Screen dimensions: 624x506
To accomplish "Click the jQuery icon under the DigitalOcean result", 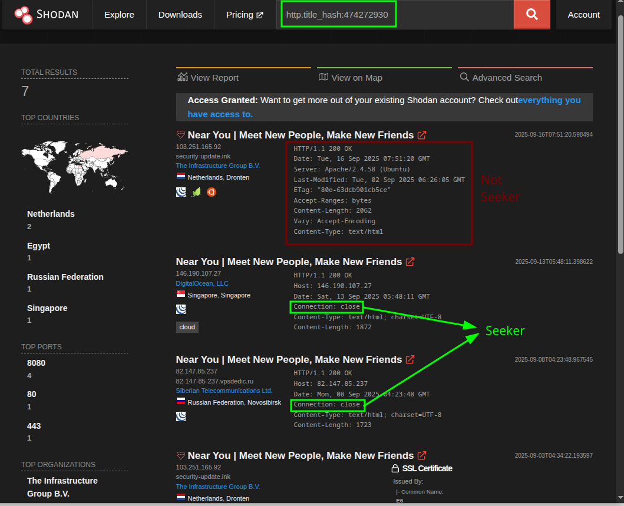I will point(181,309).
